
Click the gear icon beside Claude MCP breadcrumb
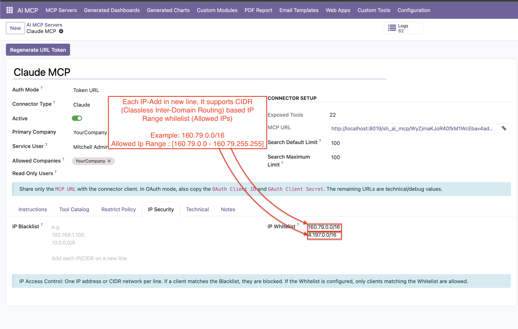[61, 31]
